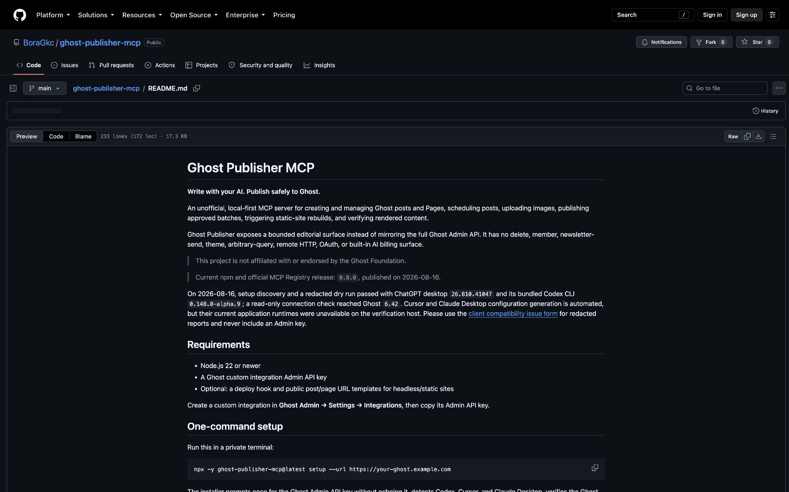Open the Pricing page
The width and height of the screenshot is (789, 492).
coord(284,15)
